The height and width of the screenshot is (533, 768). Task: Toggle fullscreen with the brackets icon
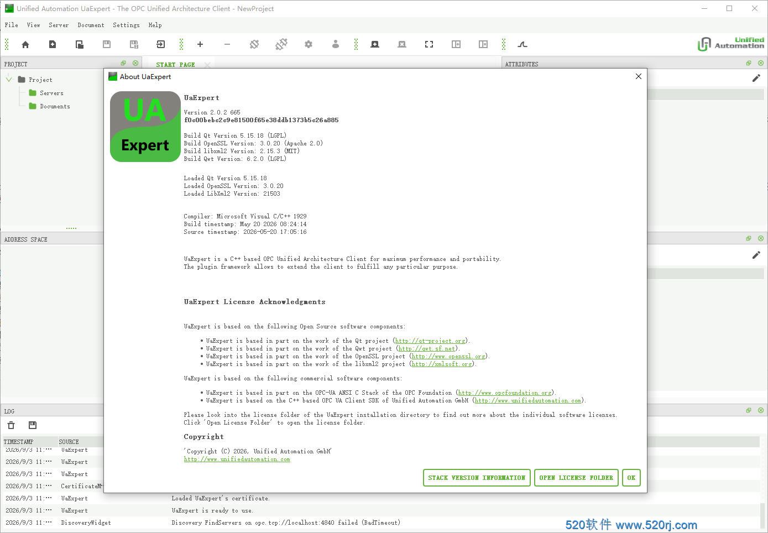pyautogui.click(x=429, y=44)
